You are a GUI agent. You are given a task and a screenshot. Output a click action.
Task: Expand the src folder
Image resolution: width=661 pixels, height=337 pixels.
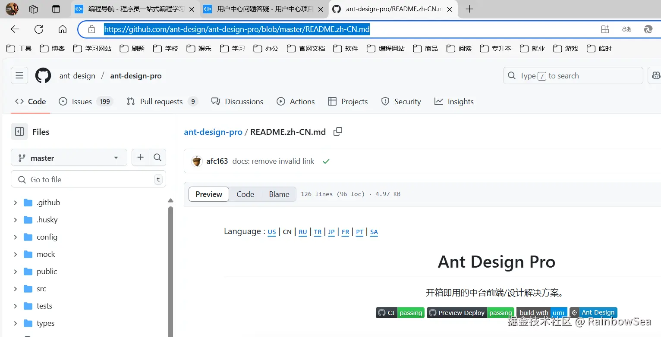[16, 289]
